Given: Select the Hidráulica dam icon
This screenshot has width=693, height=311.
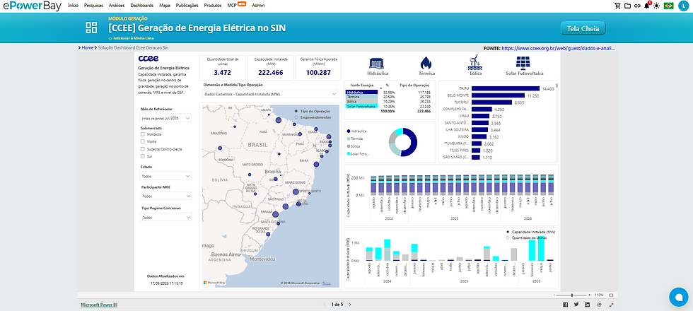Looking at the screenshot, I should click(377, 63).
